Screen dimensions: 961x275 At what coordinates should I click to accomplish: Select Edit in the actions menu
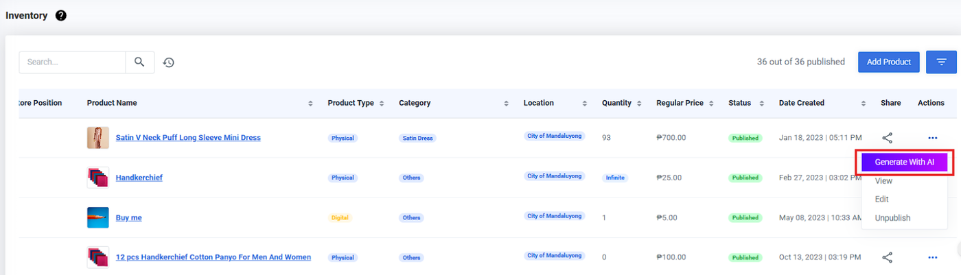[x=882, y=199]
